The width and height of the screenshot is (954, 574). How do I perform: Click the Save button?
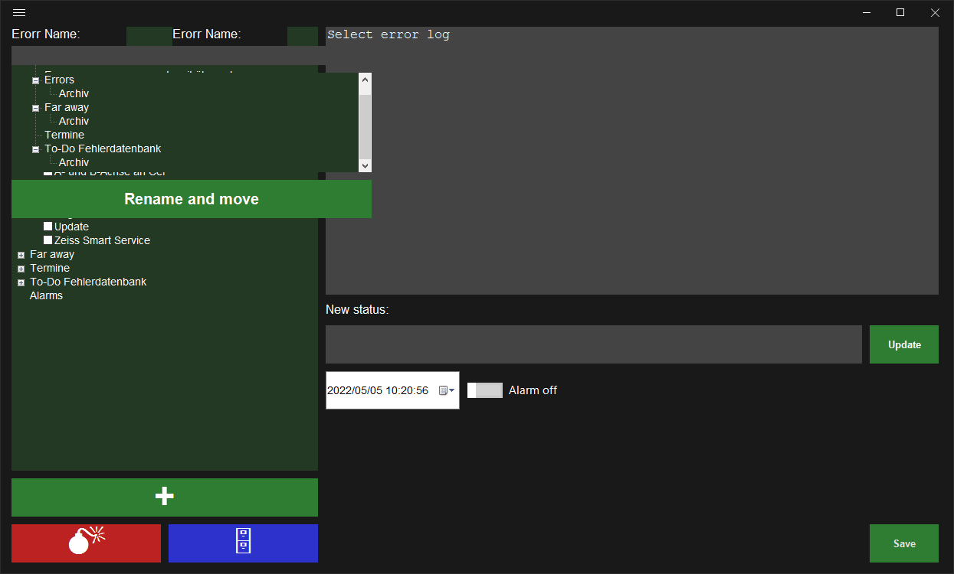[903, 543]
